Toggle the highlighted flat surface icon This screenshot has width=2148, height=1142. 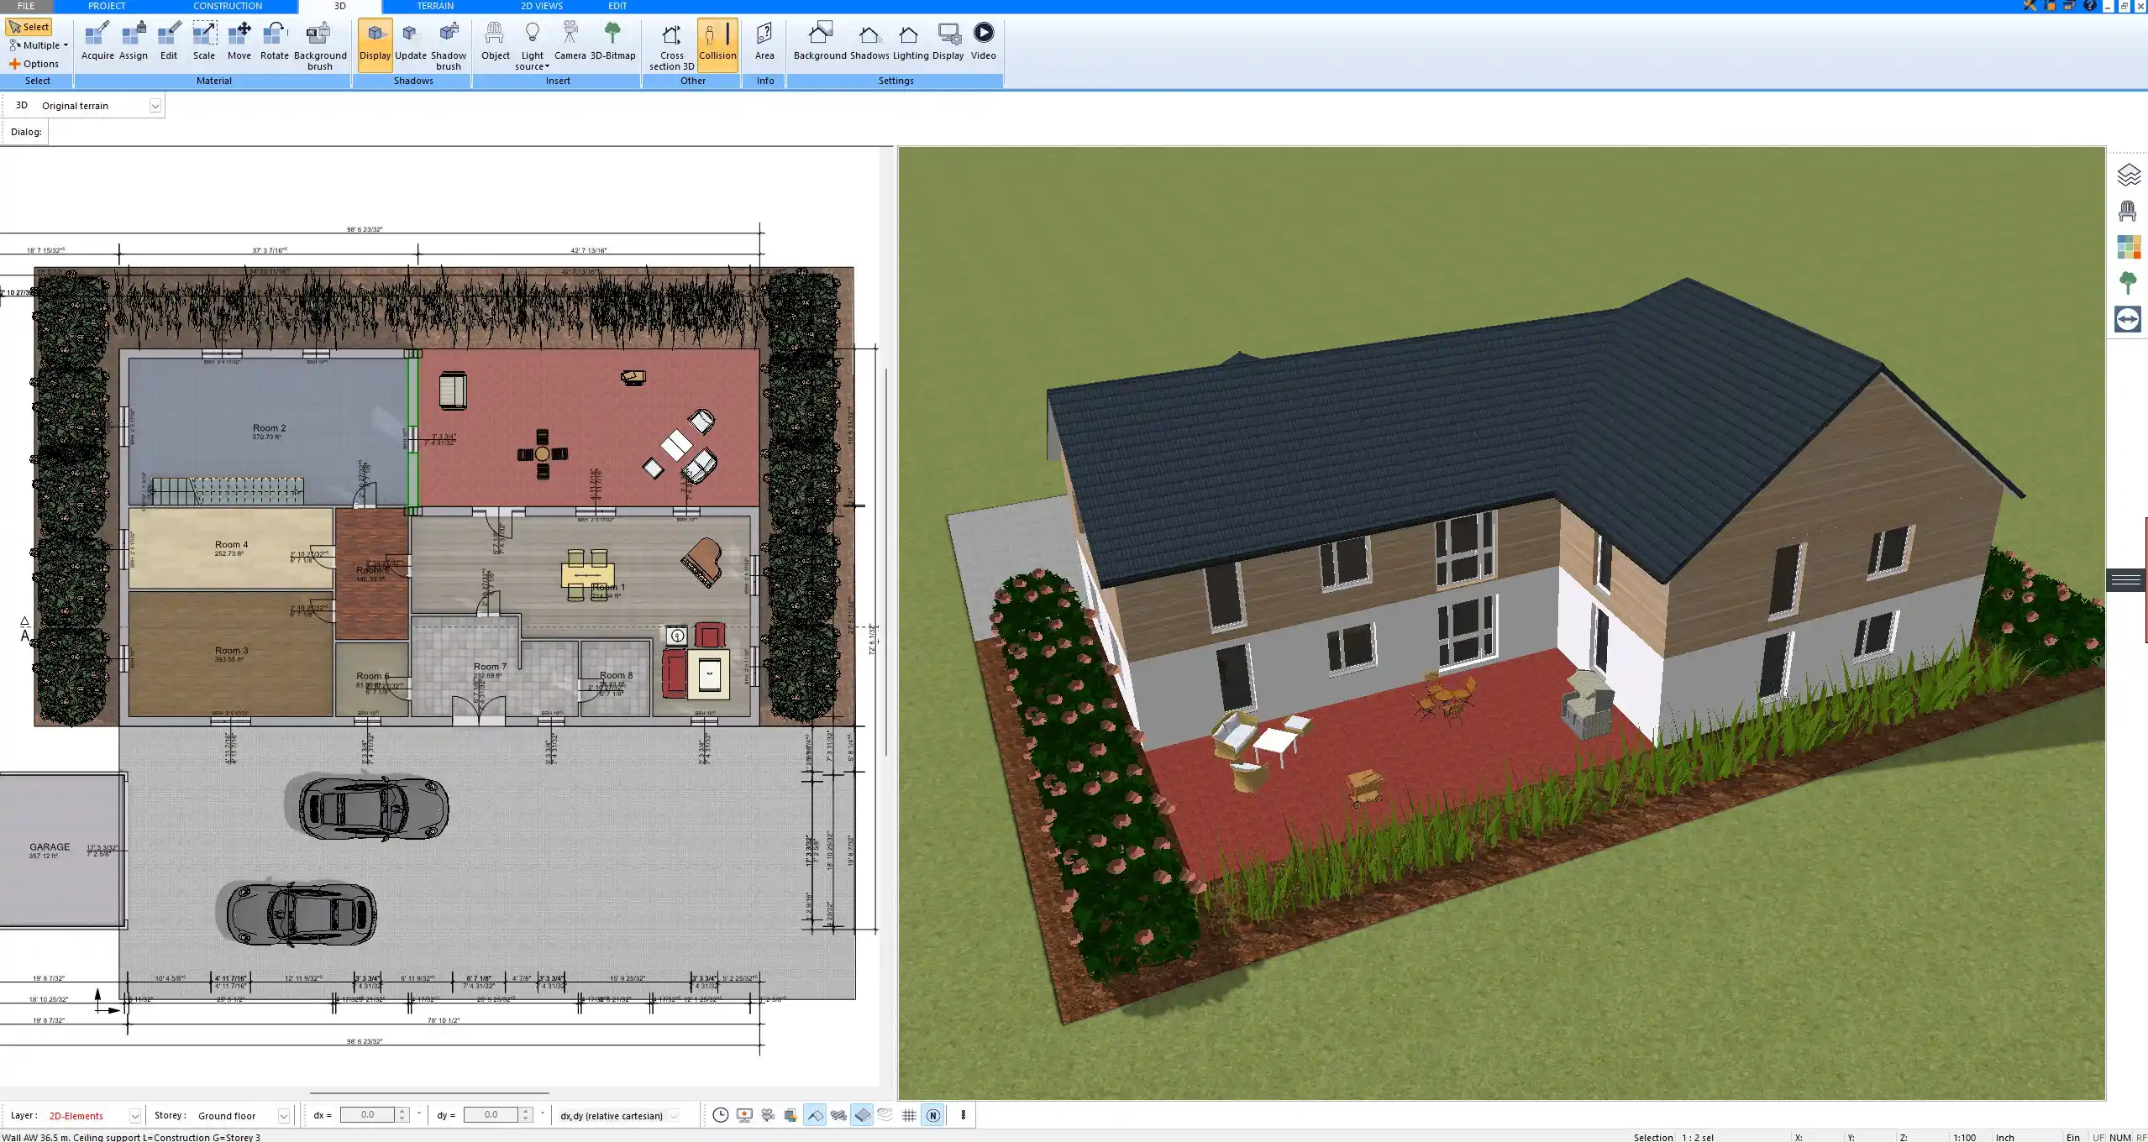pyautogui.click(x=863, y=1115)
